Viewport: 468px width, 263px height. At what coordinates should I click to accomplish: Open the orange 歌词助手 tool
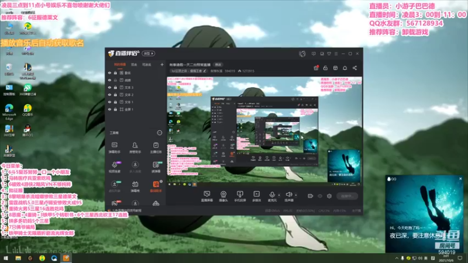click(x=156, y=186)
